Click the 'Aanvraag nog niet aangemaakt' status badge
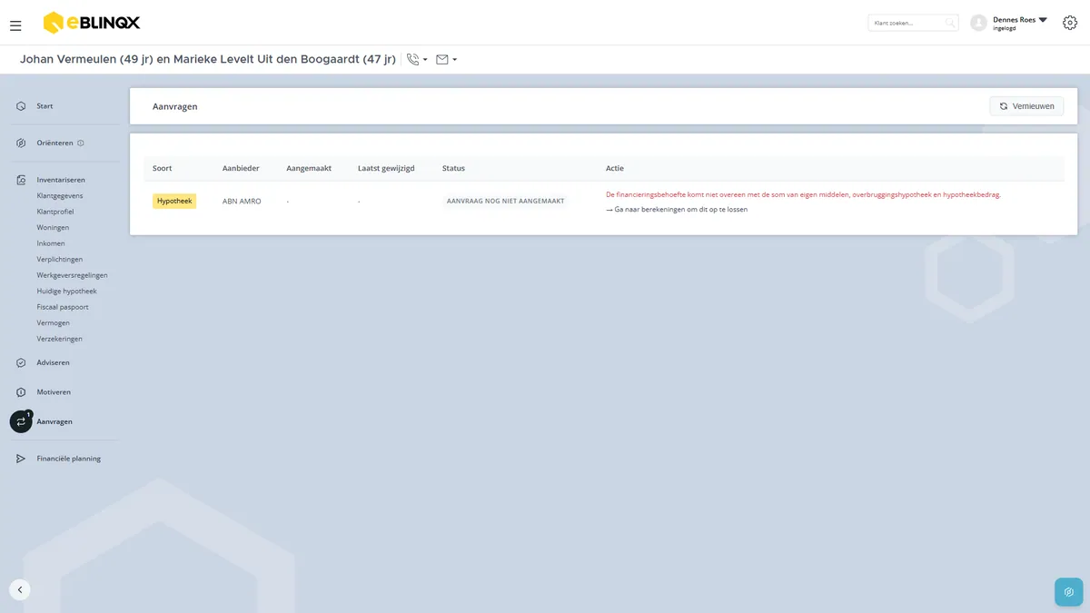 tap(506, 201)
